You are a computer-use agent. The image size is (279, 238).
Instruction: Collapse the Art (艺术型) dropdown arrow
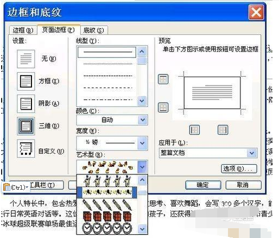[x=142, y=166]
